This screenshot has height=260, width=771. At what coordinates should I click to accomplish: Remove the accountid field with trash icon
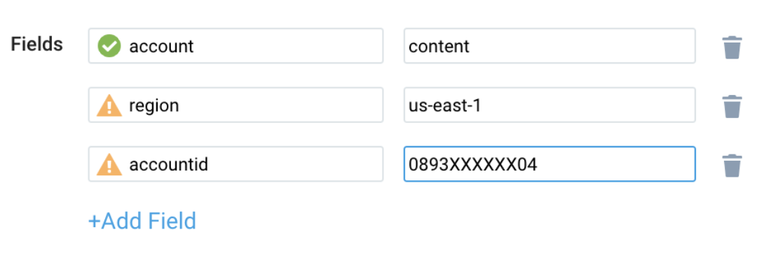(732, 165)
